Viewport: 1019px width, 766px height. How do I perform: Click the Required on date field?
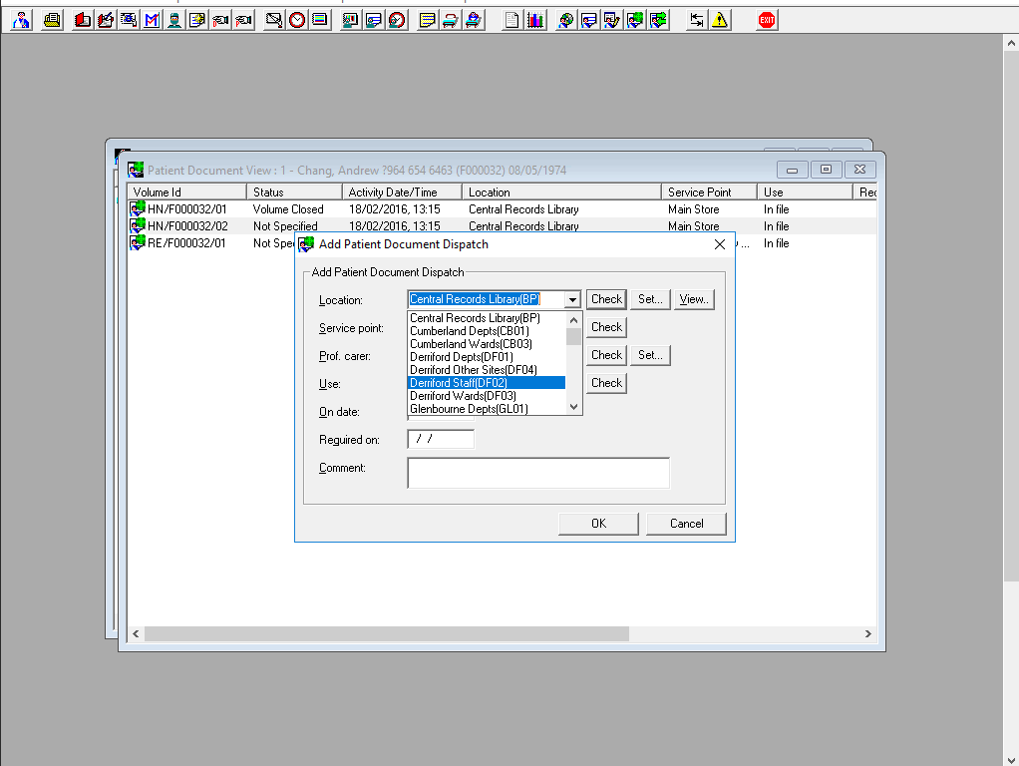[x=441, y=439]
